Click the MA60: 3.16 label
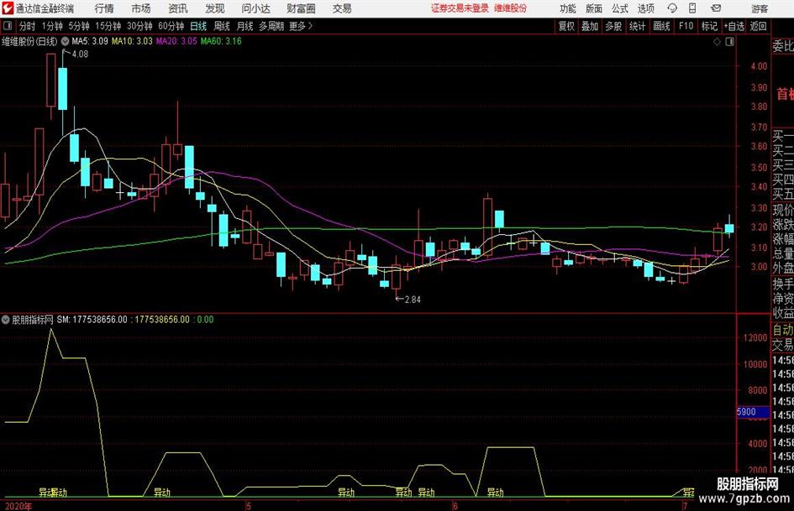Viewport: 794px width, 511px height. (x=221, y=41)
